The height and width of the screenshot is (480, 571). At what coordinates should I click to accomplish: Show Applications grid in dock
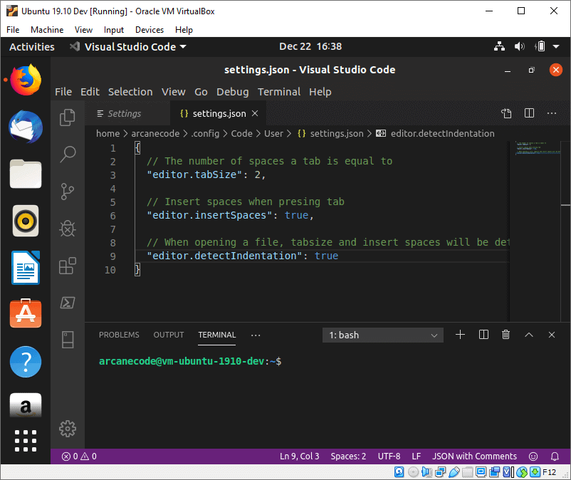pyautogui.click(x=26, y=441)
